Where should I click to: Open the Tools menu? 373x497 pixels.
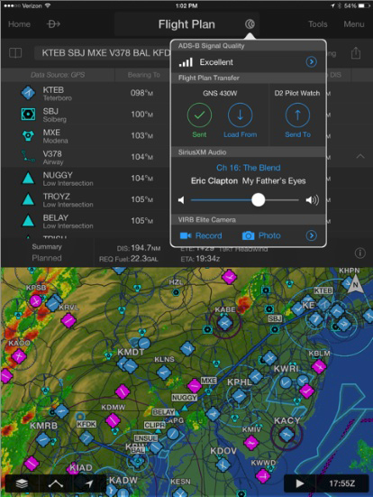[x=318, y=24]
